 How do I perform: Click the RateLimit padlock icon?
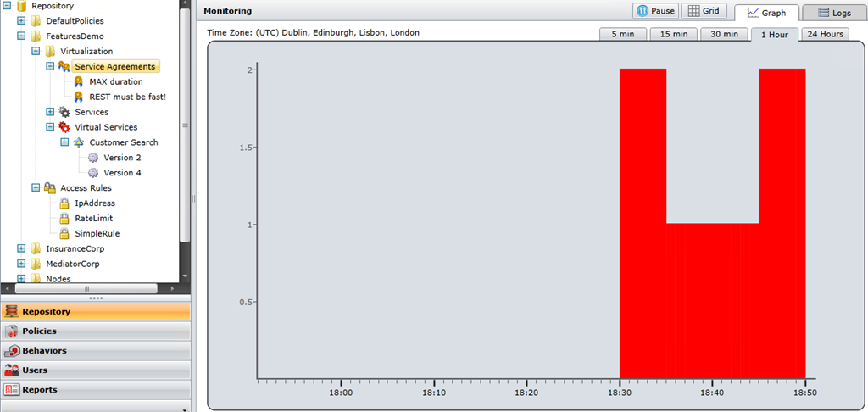[x=64, y=219]
